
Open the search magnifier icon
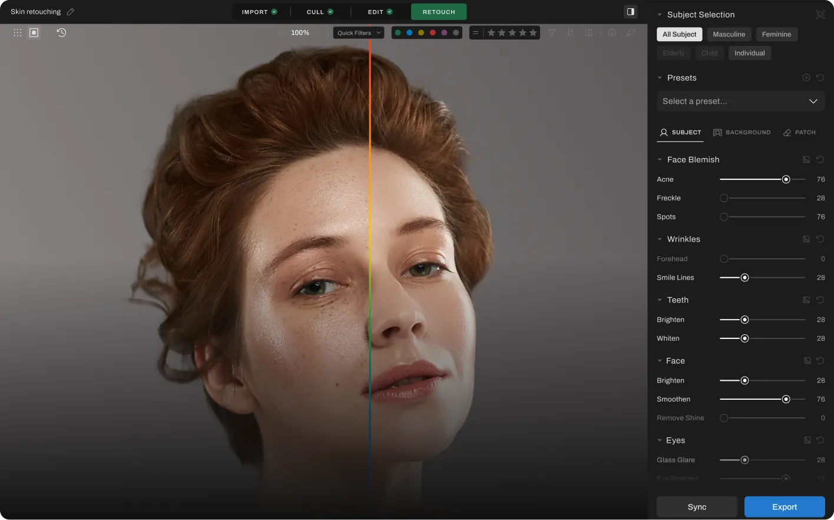[x=630, y=33]
